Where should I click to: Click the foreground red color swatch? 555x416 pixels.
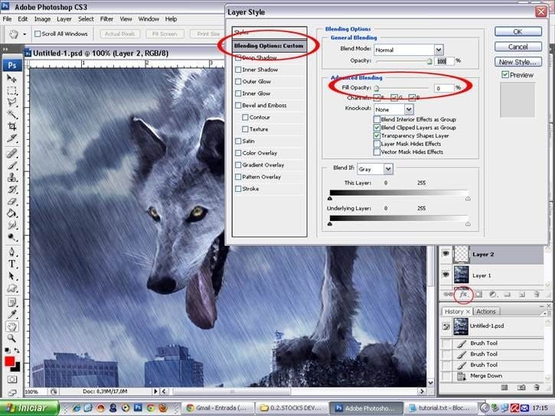click(x=9, y=362)
